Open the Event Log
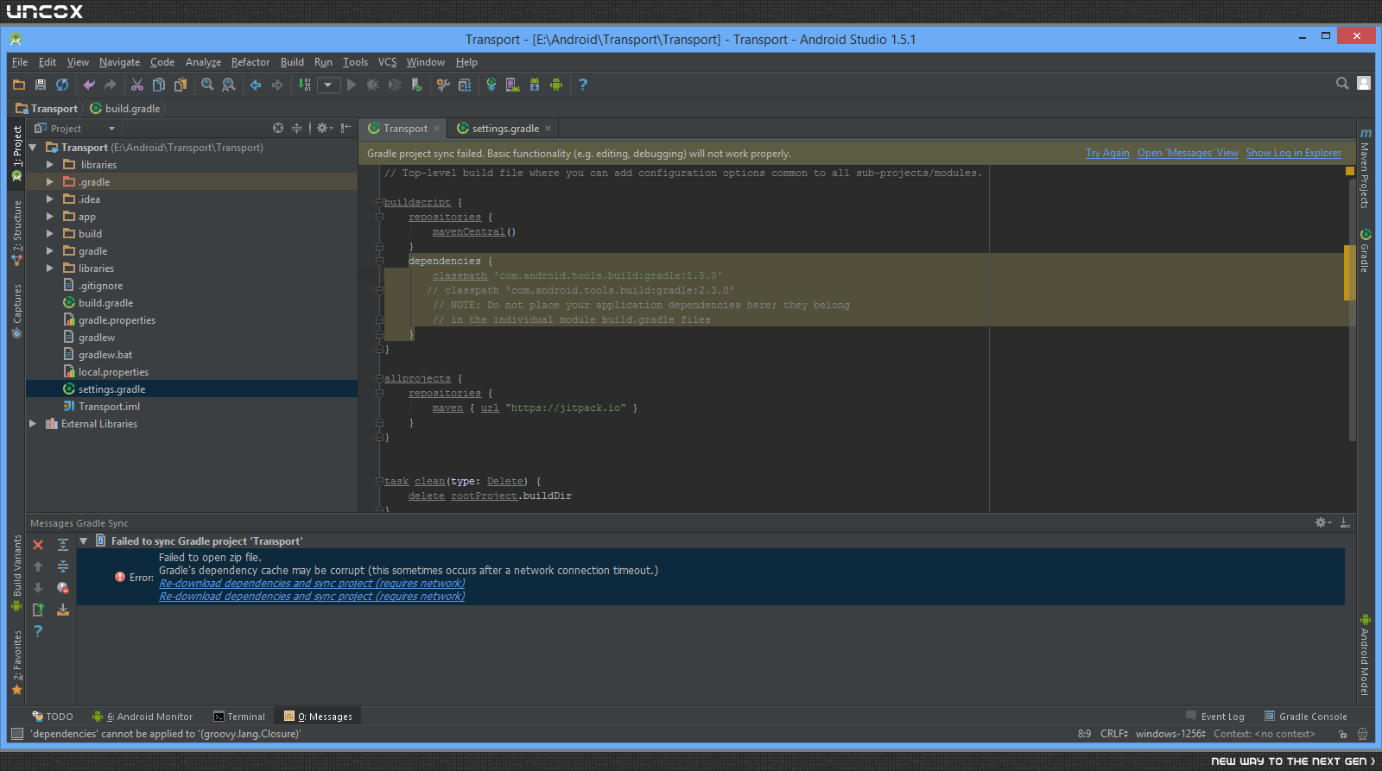The width and height of the screenshot is (1382, 771). pos(1215,717)
